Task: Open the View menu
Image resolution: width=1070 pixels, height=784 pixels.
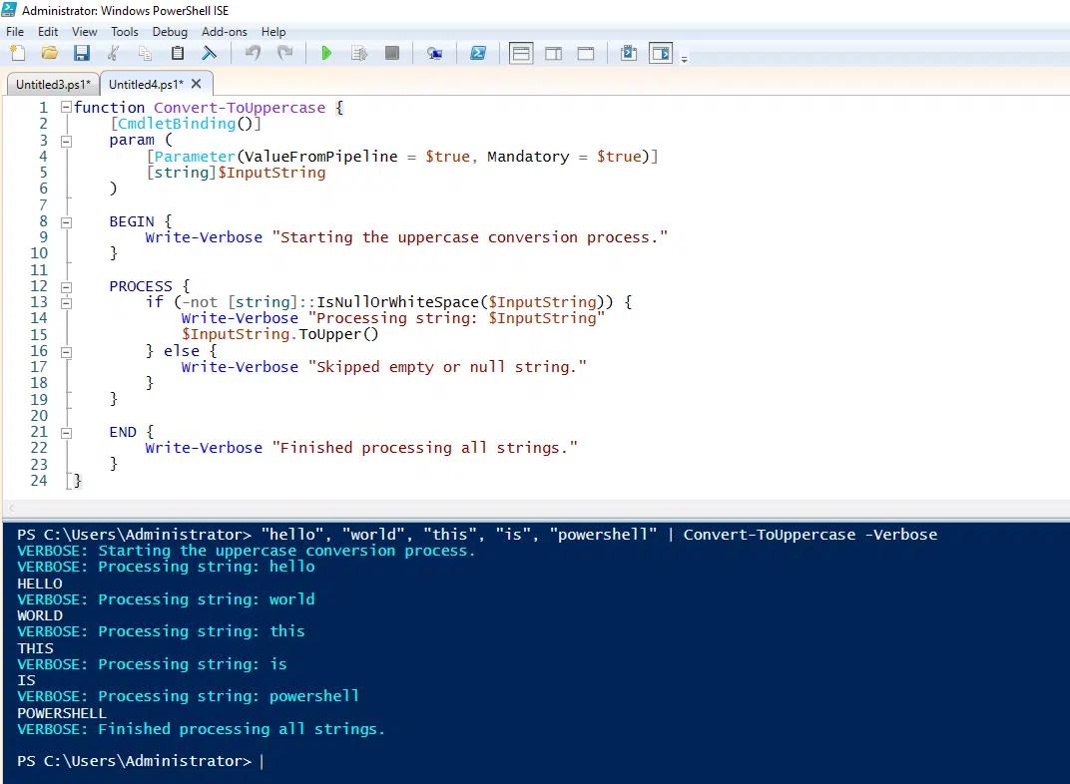Action: pyautogui.click(x=85, y=31)
